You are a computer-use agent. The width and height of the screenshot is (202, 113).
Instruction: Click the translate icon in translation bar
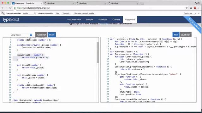tap(3, 13)
